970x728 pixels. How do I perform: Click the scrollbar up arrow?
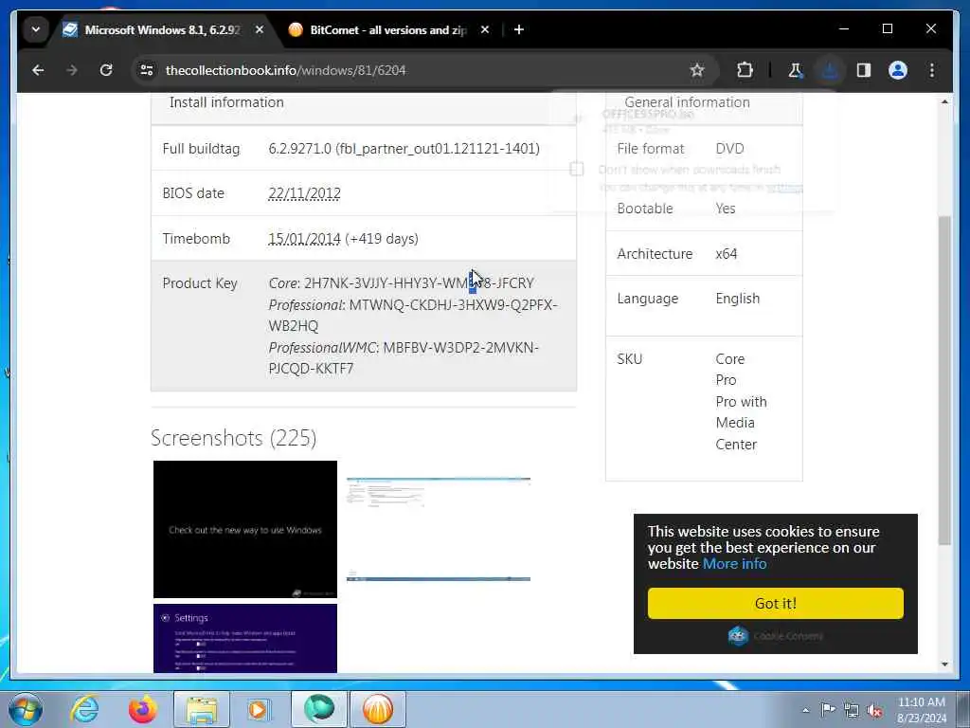(x=944, y=101)
